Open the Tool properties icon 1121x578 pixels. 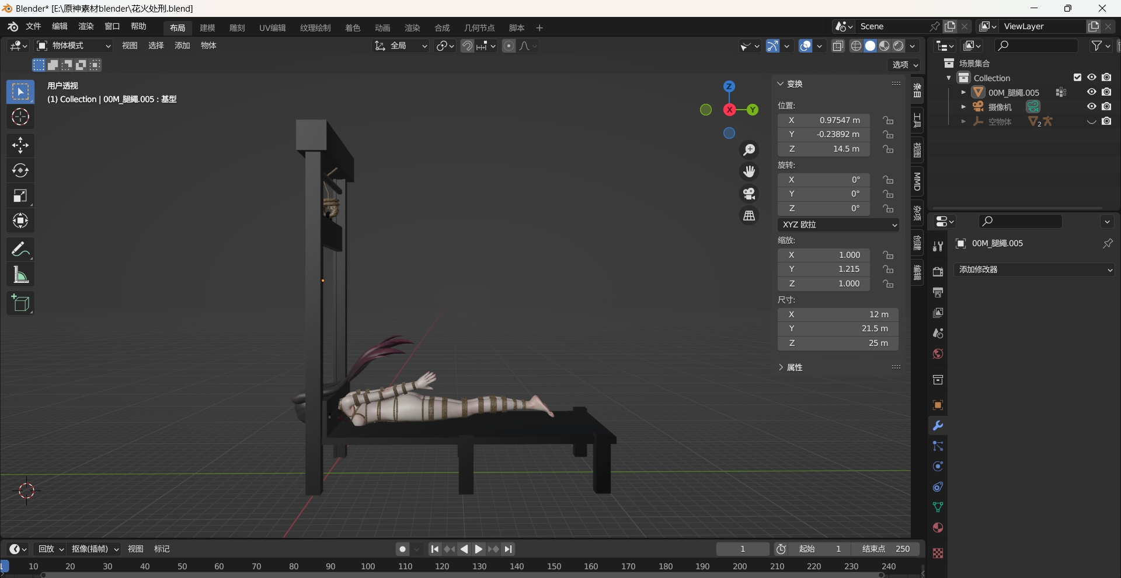[x=938, y=246]
